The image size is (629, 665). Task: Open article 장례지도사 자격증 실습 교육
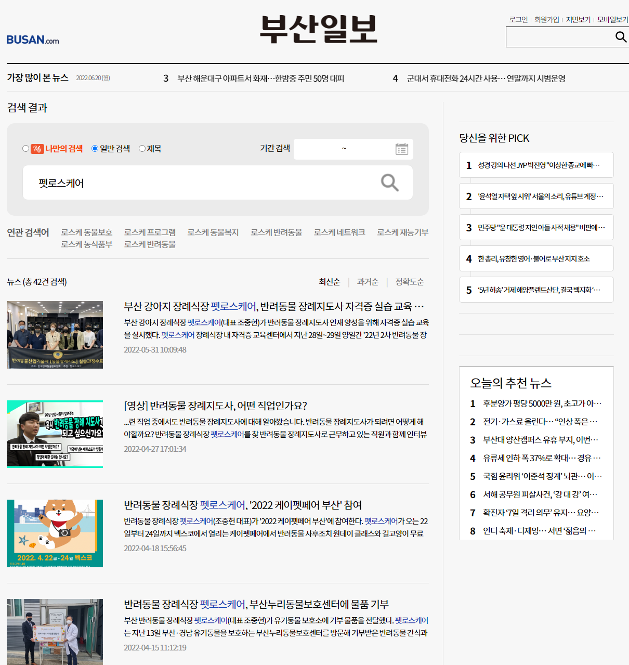pyautogui.click(x=274, y=306)
